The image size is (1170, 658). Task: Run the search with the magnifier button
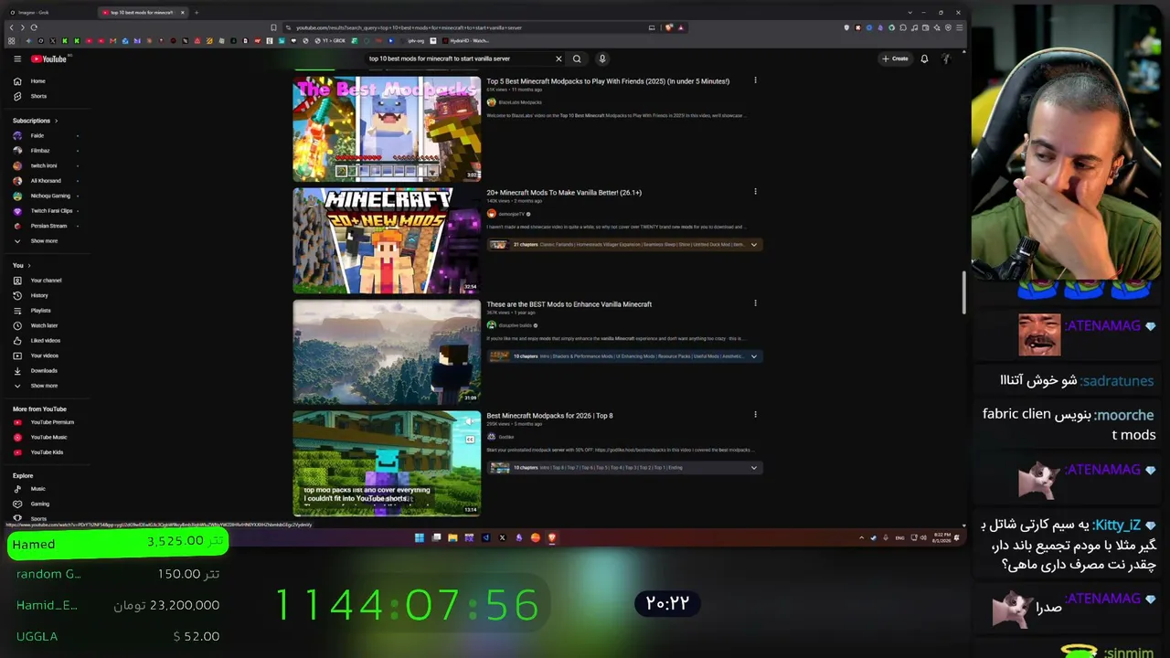pos(577,58)
